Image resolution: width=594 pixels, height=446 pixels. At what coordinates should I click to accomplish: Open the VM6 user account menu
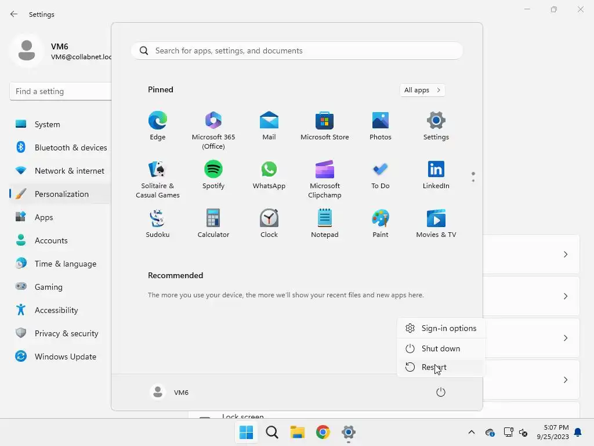click(169, 392)
